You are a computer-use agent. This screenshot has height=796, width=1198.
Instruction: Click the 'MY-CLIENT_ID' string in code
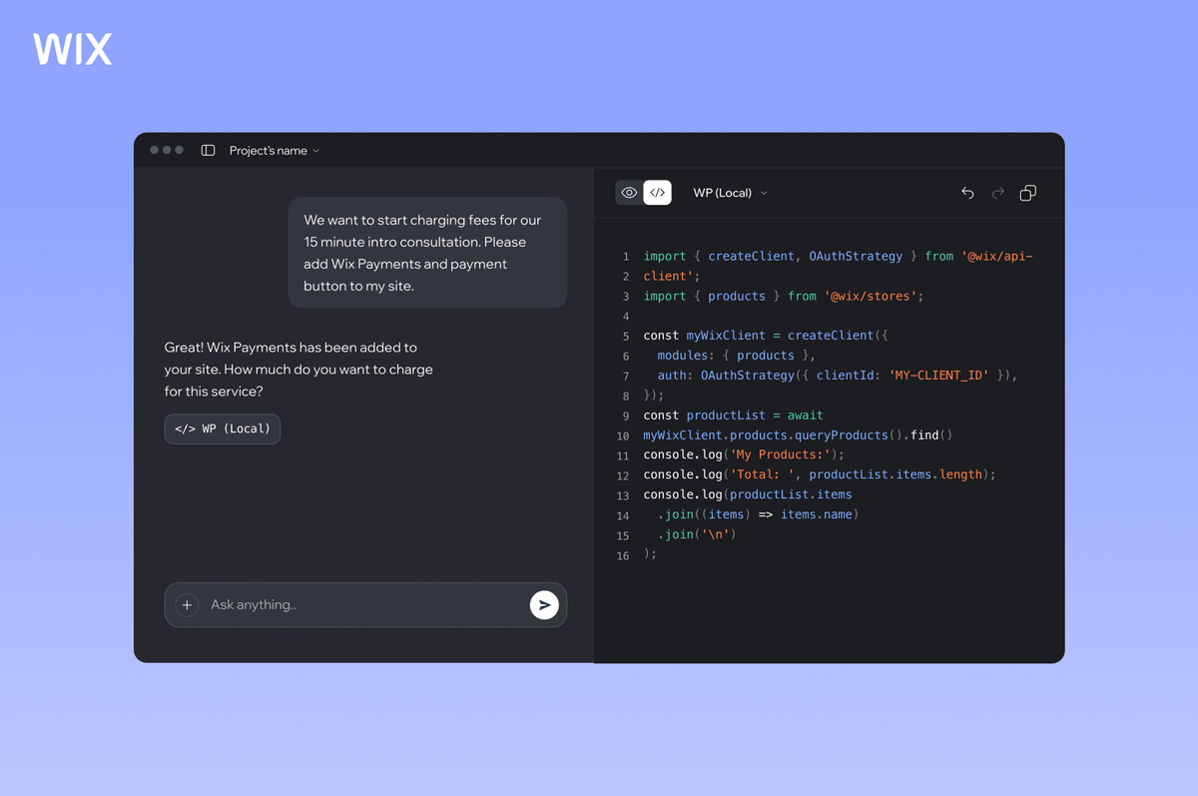click(x=938, y=376)
